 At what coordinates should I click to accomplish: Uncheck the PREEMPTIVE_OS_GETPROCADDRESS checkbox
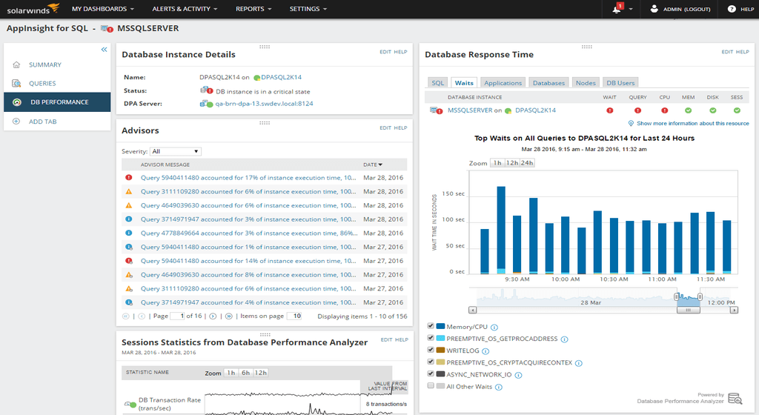[431, 338]
